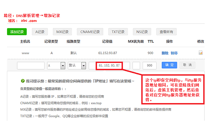Click the 取消 cancel button
This screenshot has width=210, height=140.
188,65
